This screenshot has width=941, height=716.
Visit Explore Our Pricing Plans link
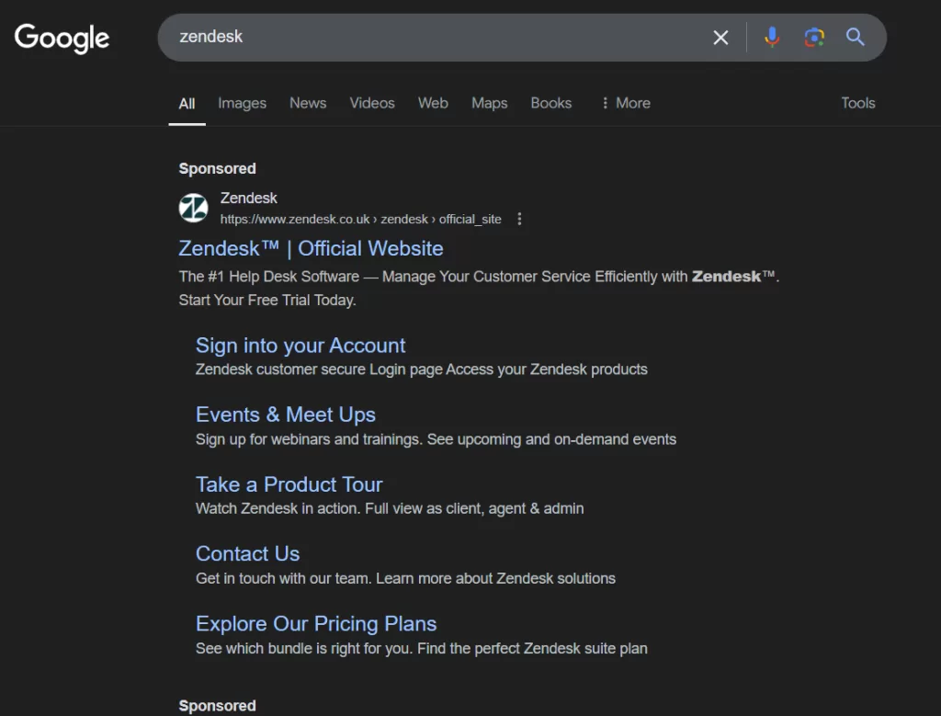point(316,624)
